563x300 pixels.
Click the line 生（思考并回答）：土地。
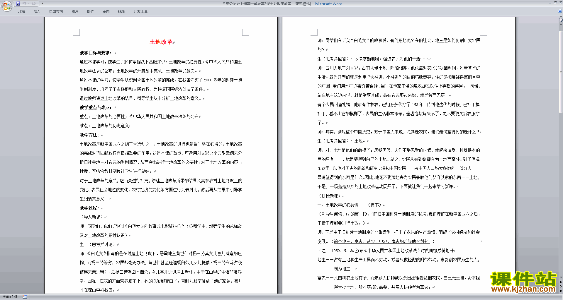click(x=342, y=141)
